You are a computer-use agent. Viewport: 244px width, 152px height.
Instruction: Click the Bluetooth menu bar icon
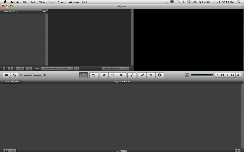tap(183, 2)
